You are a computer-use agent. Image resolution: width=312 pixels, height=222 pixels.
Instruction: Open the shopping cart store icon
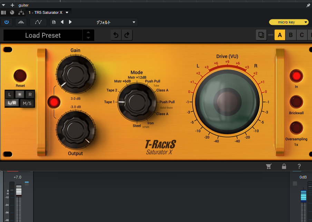pos(269,166)
